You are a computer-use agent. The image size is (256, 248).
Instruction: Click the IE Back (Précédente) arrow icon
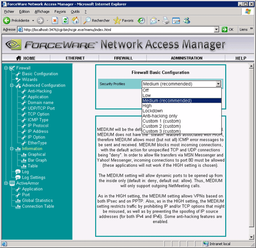click(x=7, y=20)
